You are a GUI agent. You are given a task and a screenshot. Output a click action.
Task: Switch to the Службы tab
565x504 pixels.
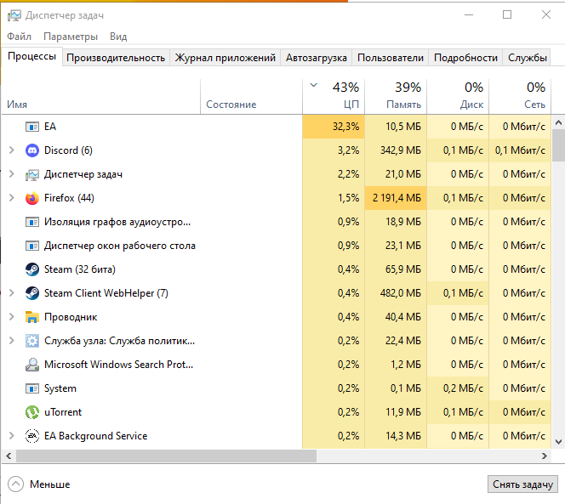pos(528,58)
